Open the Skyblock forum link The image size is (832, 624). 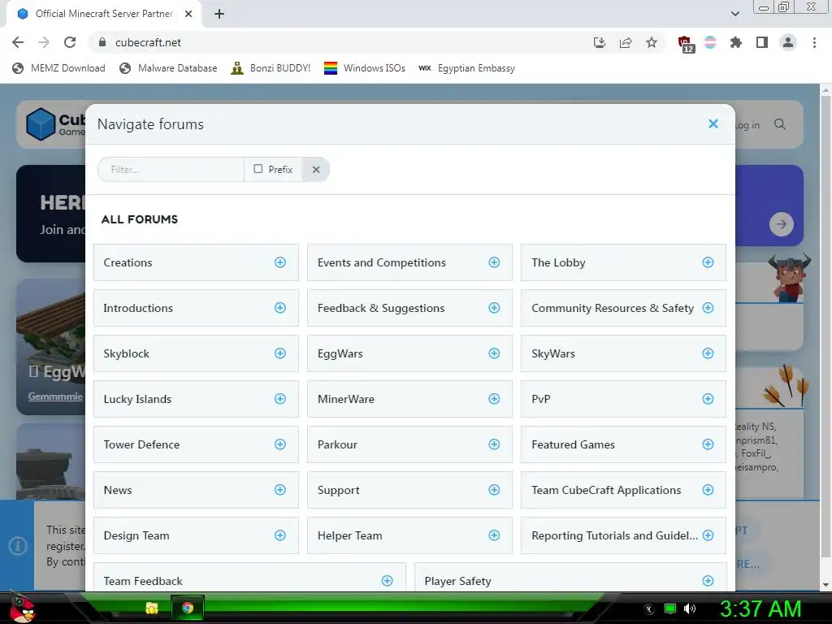point(126,354)
